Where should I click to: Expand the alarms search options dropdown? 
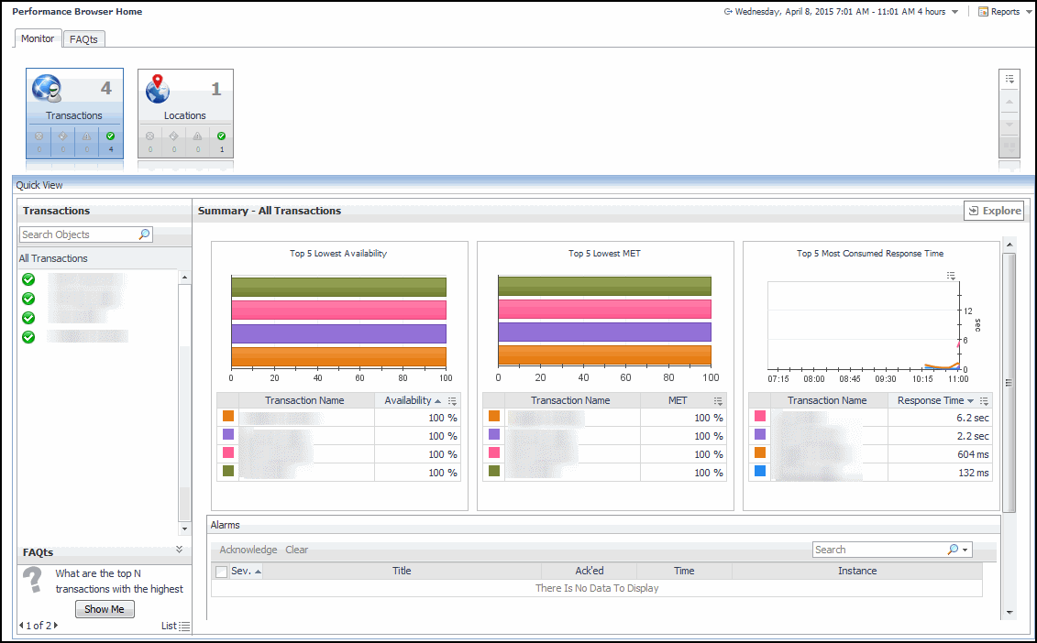965,550
